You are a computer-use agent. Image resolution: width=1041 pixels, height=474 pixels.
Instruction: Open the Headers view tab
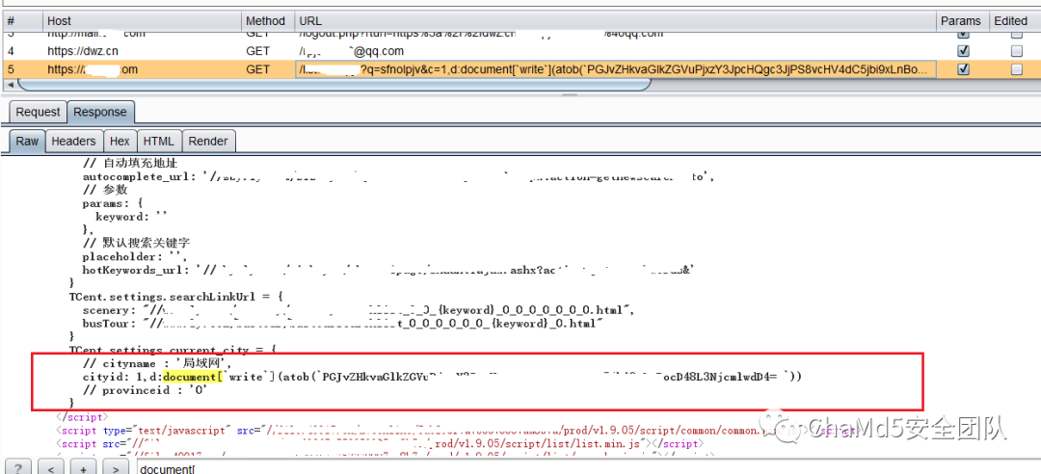pyautogui.click(x=74, y=141)
